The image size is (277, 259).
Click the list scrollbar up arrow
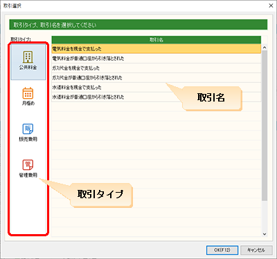coord(265,48)
